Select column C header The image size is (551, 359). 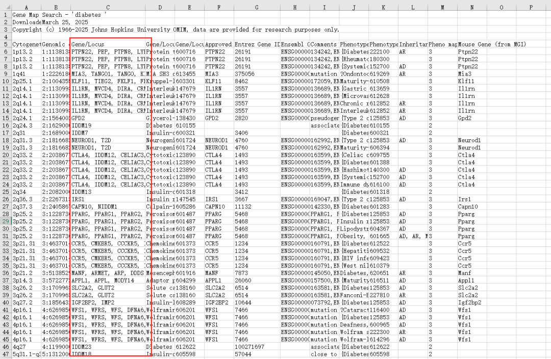click(x=107, y=7)
